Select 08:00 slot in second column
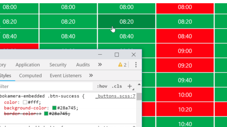This screenshot has height=127, width=227. pos(68,8)
